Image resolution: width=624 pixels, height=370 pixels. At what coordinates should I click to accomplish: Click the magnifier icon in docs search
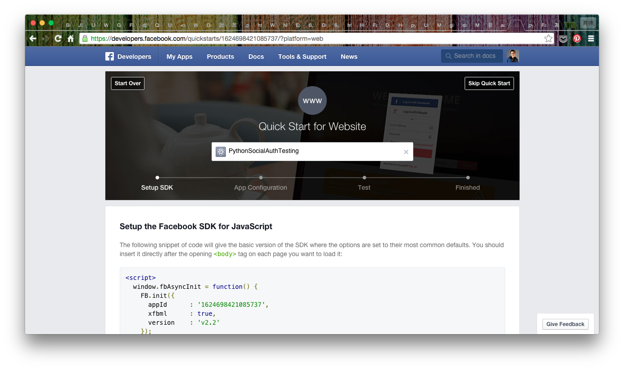448,56
